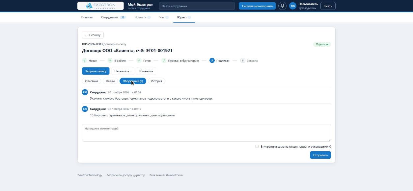
Task: Open the user avatar in header
Action: (x=293, y=6)
